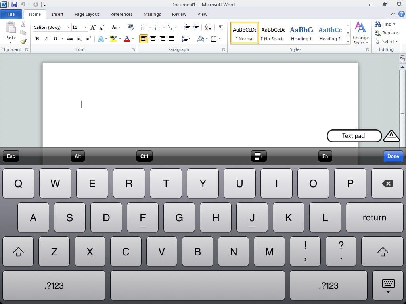Click the Copy icon in Clipboard group
The image size is (406, 304).
tap(23, 33)
